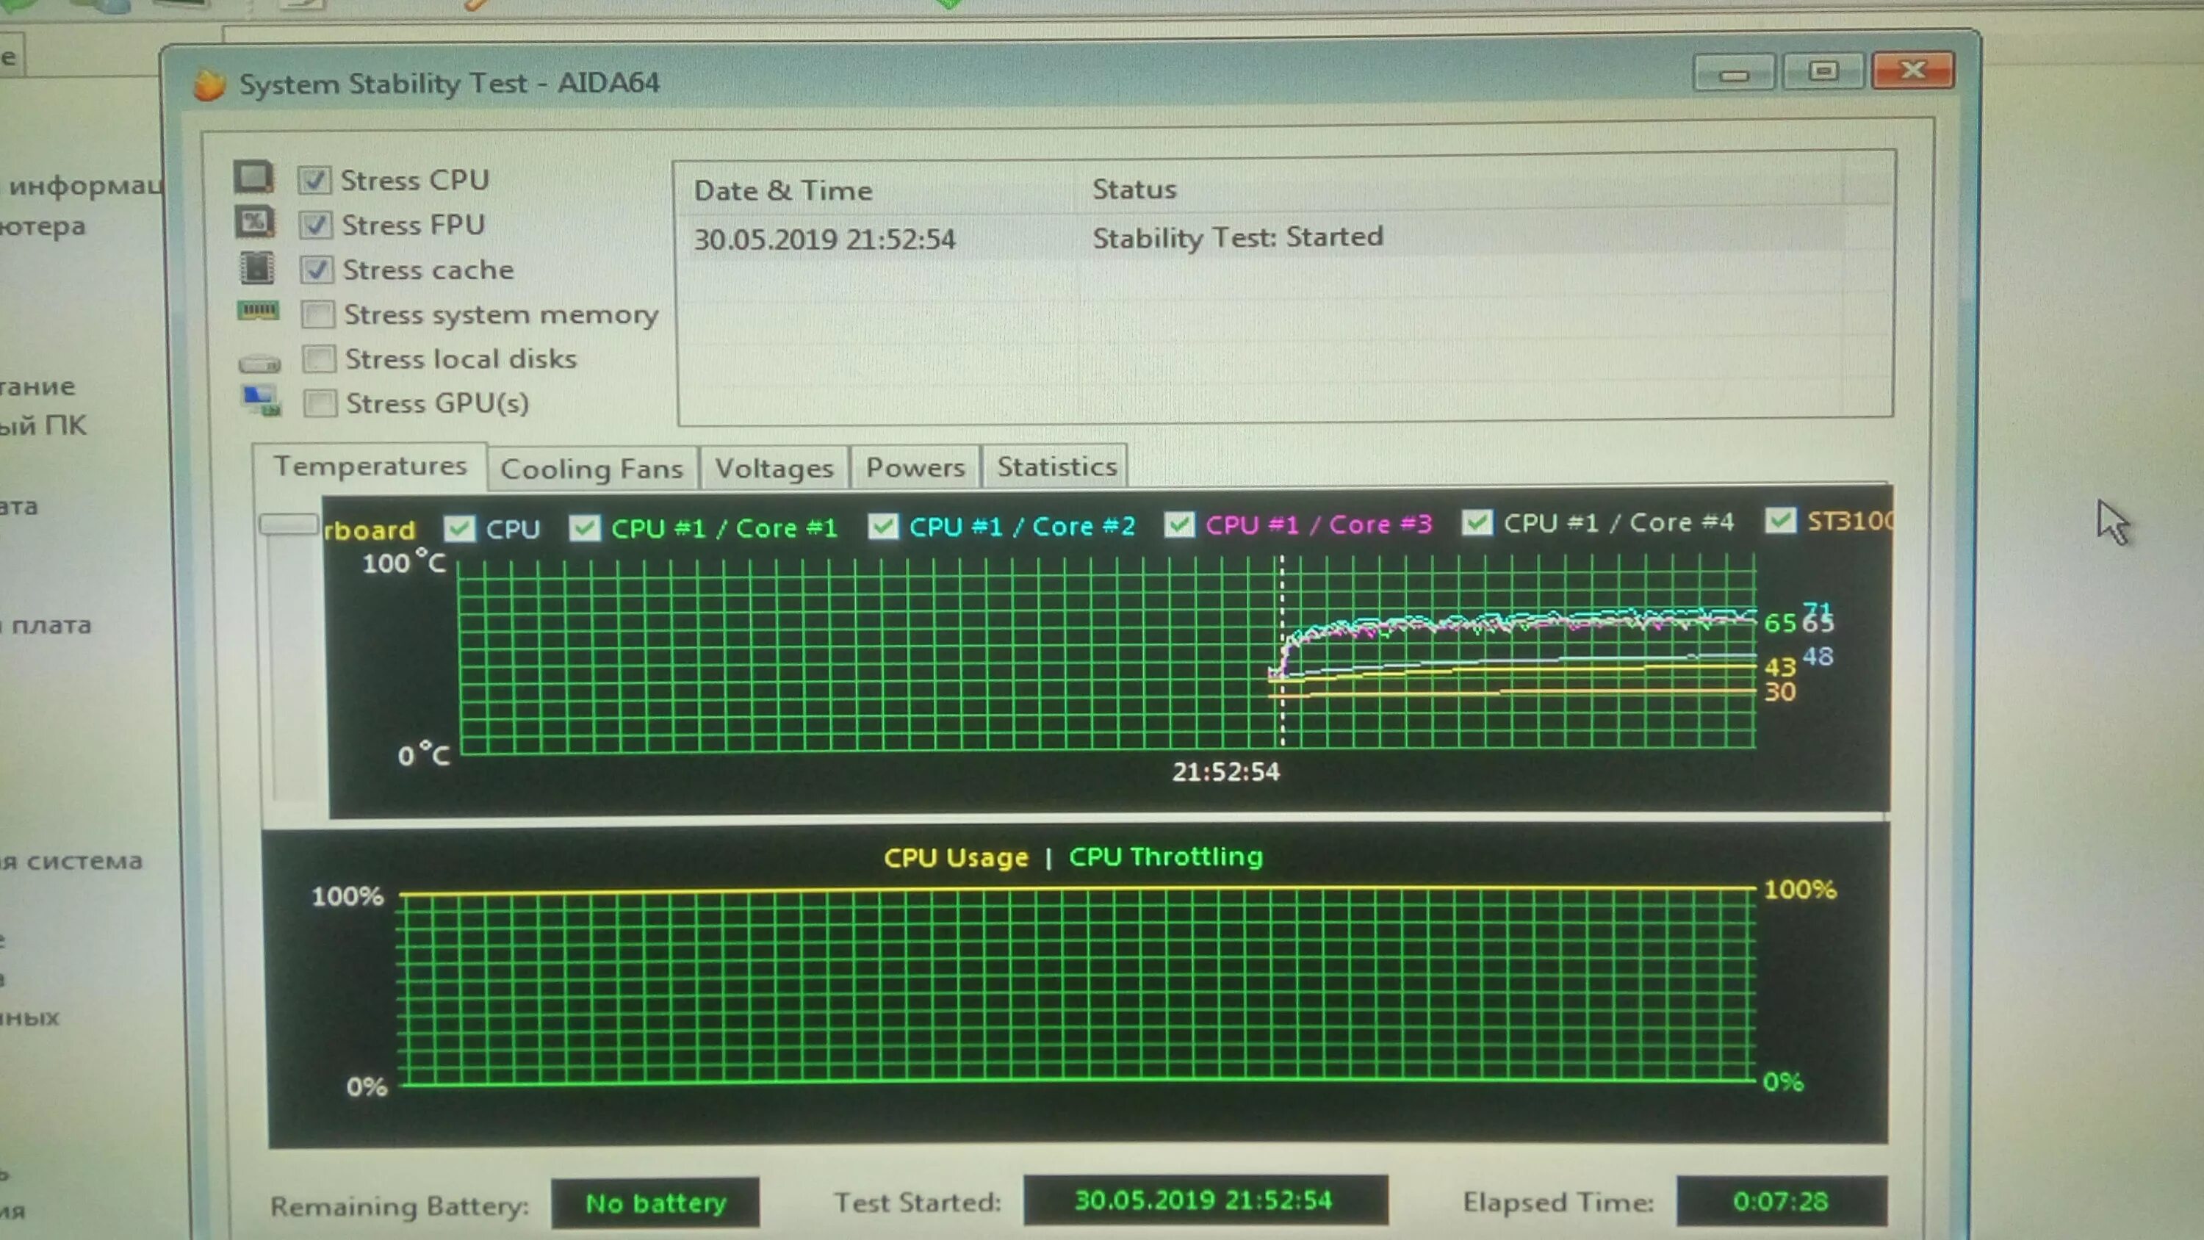This screenshot has height=1240, width=2204.
Task: Click the Stress FPU icon
Action: [x=255, y=223]
